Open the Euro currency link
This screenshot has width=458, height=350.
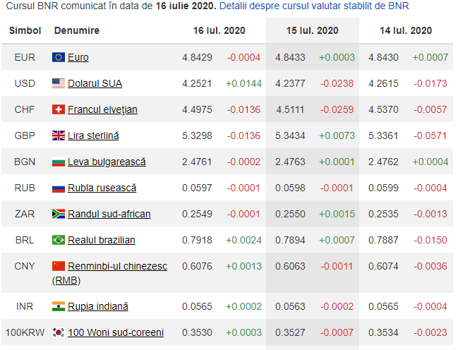pos(78,57)
